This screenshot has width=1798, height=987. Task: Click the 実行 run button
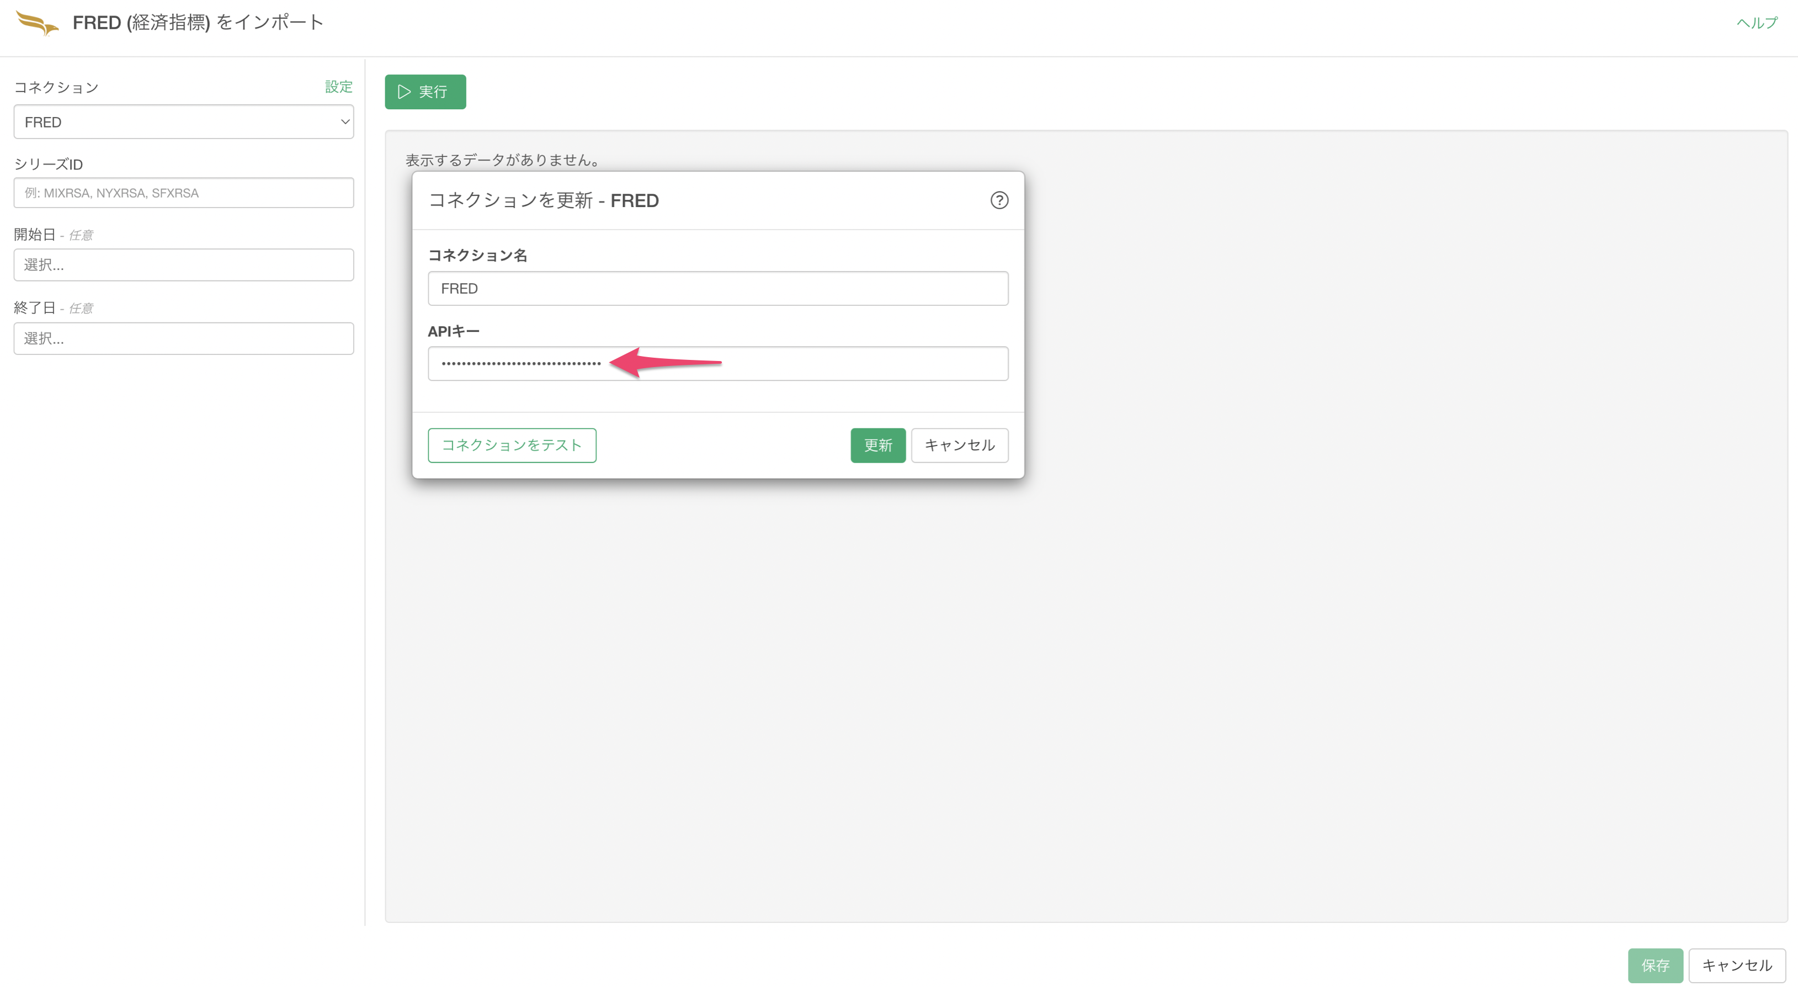(425, 92)
